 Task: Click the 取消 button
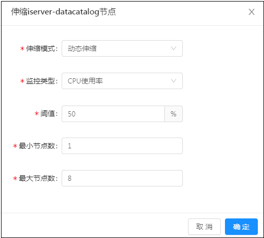click(x=204, y=227)
